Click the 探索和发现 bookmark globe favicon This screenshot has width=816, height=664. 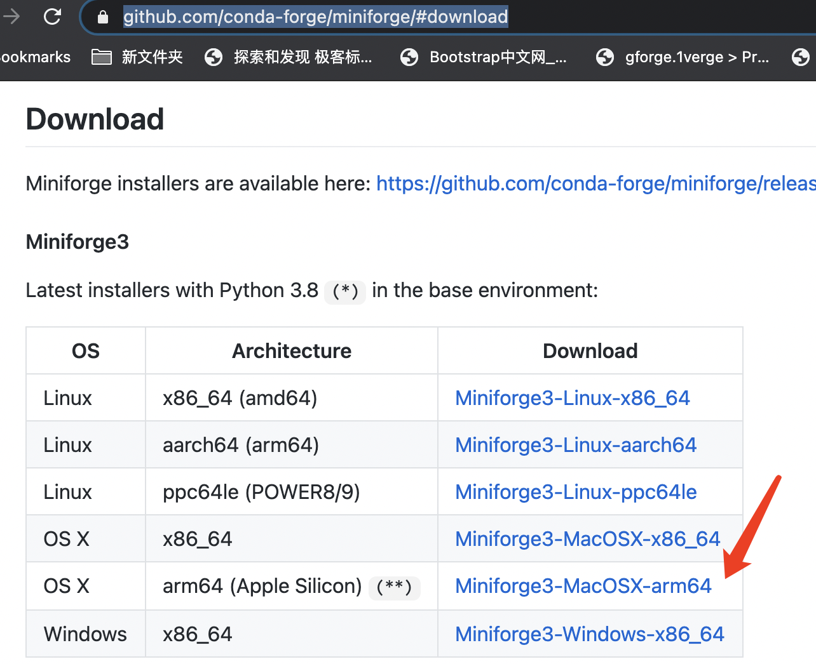point(214,57)
